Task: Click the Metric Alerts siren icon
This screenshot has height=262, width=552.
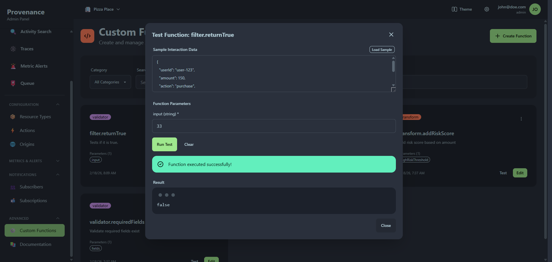Action: pos(13,66)
